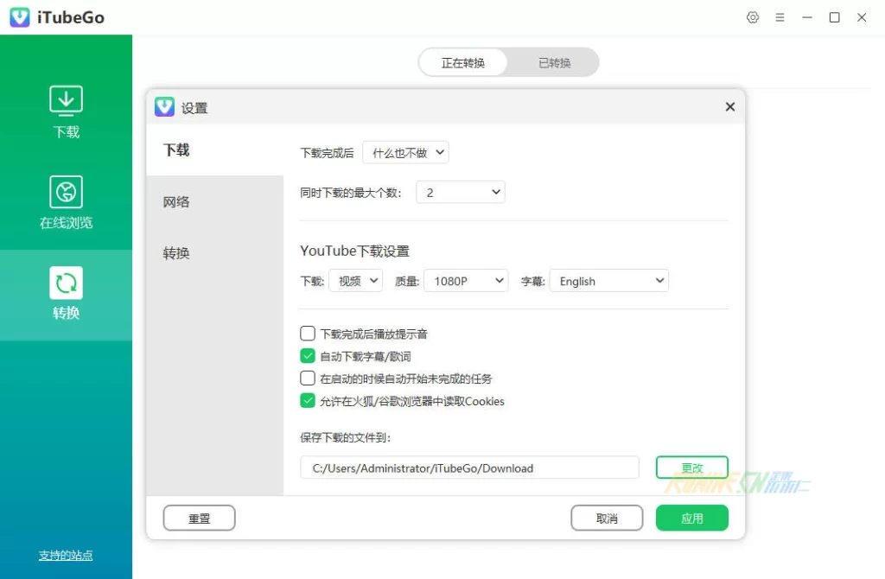This screenshot has width=885, height=579.
Task: Open the online browse globe icon
Action: click(66, 192)
